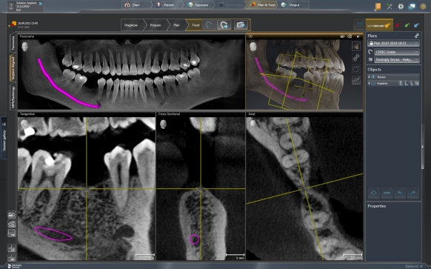This screenshot has height=269, width=431.
Task: Open the settings gear icon in top bar
Action: pyautogui.click(x=401, y=7)
